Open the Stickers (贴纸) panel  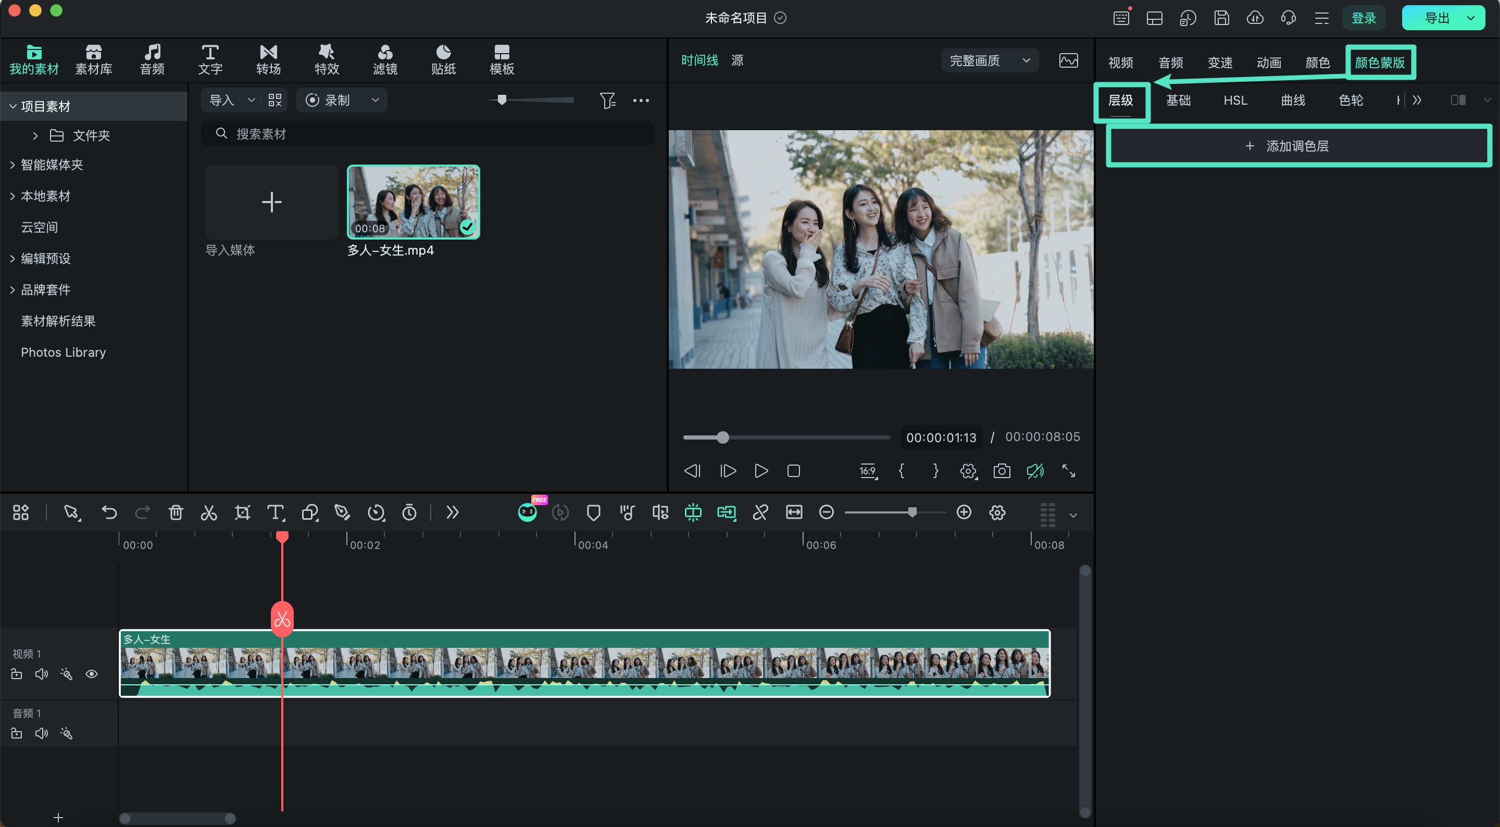click(x=443, y=60)
